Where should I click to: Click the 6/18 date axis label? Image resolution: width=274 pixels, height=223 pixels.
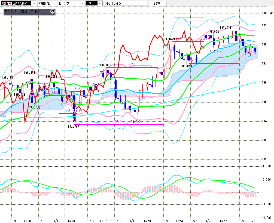click(x=118, y=221)
